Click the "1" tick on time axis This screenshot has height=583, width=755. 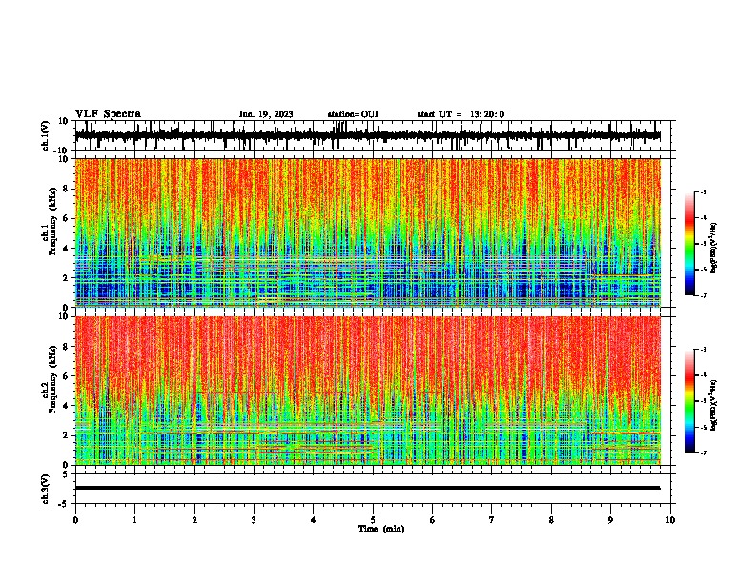pos(134,520)
